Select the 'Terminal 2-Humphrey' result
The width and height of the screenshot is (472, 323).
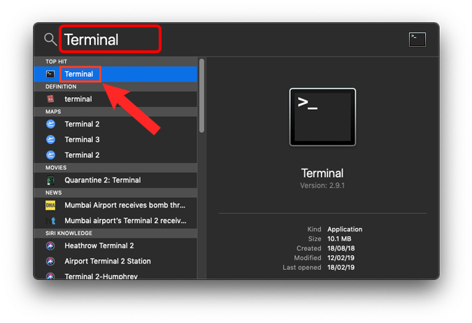click(115, 275)
